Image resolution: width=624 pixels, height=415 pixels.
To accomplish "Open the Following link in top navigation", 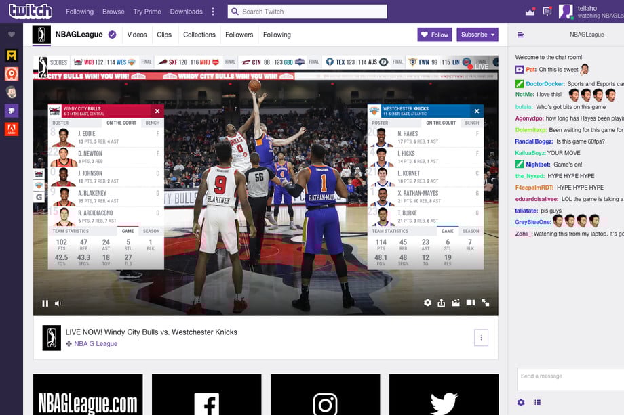I will tap(79, 12).
